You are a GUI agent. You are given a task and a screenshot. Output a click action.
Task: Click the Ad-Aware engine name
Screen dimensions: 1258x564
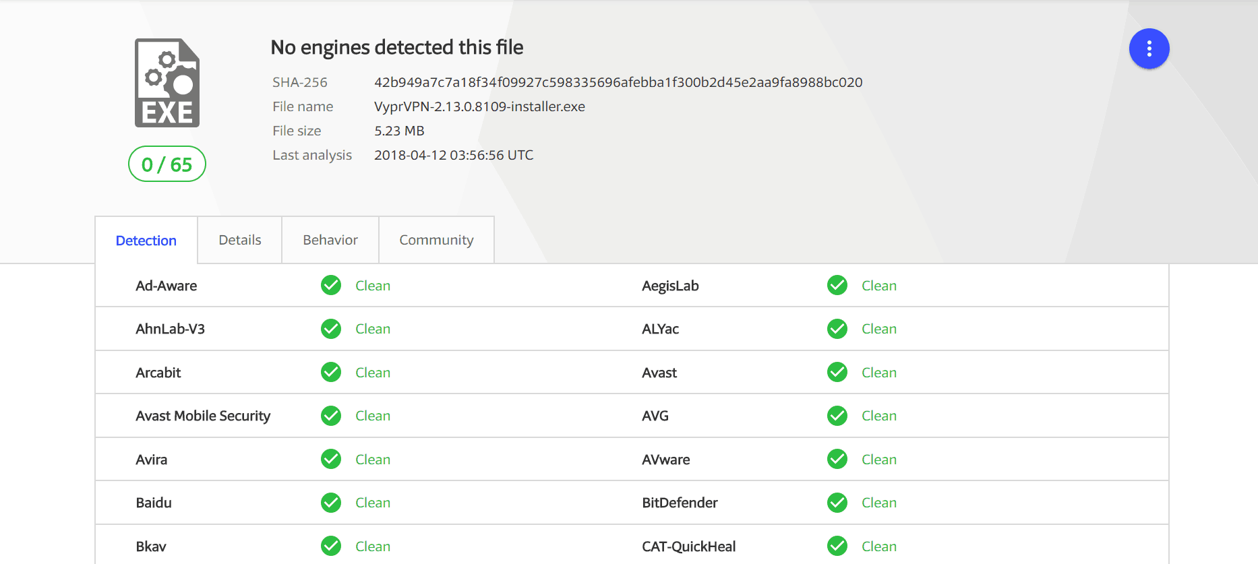coord(167,286)
